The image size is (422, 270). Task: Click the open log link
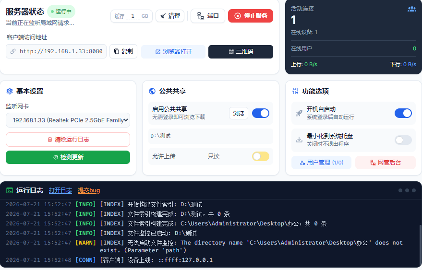click(x=60, y=190)
